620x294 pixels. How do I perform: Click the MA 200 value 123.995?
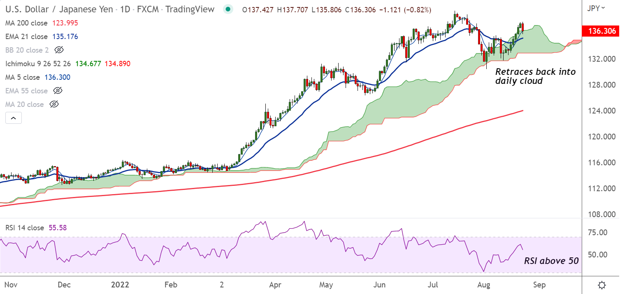(x=65, y=23)
